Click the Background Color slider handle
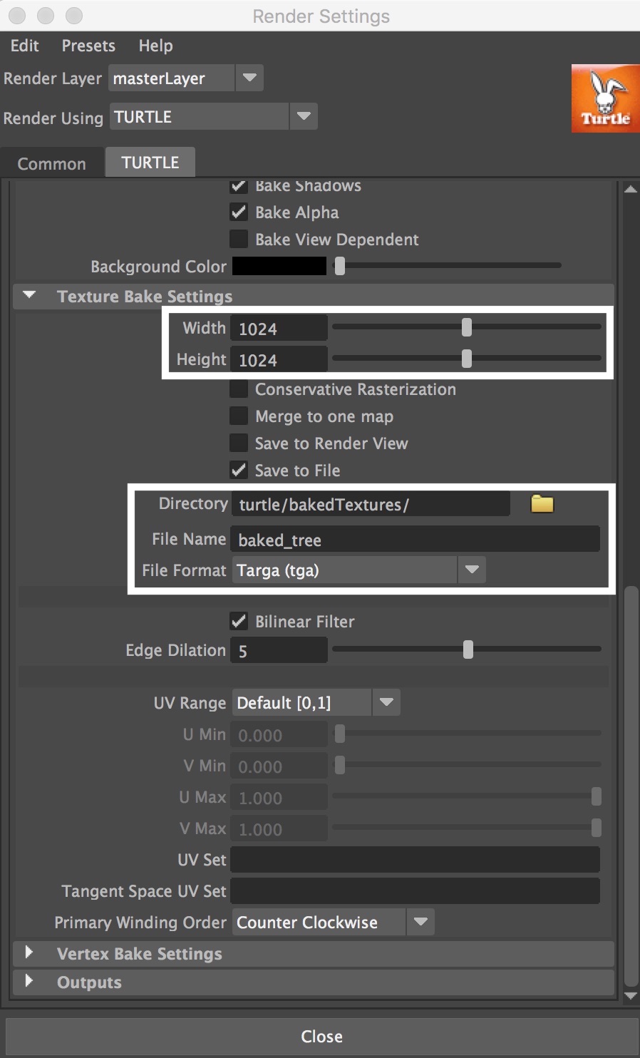 (340, 266)
